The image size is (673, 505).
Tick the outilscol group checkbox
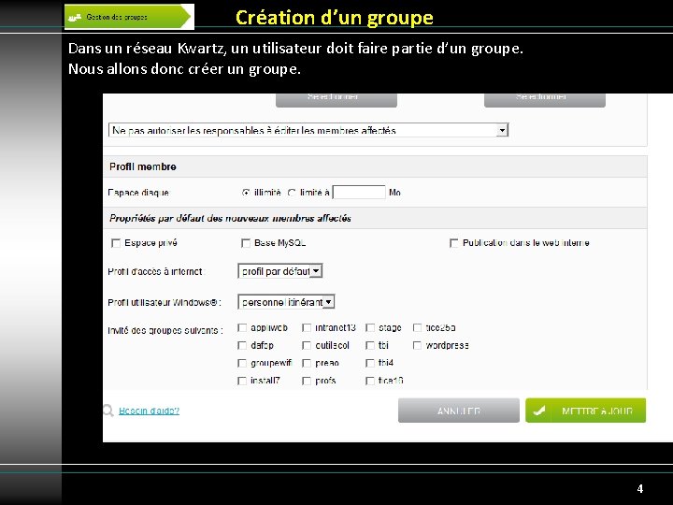click(307, 345)
